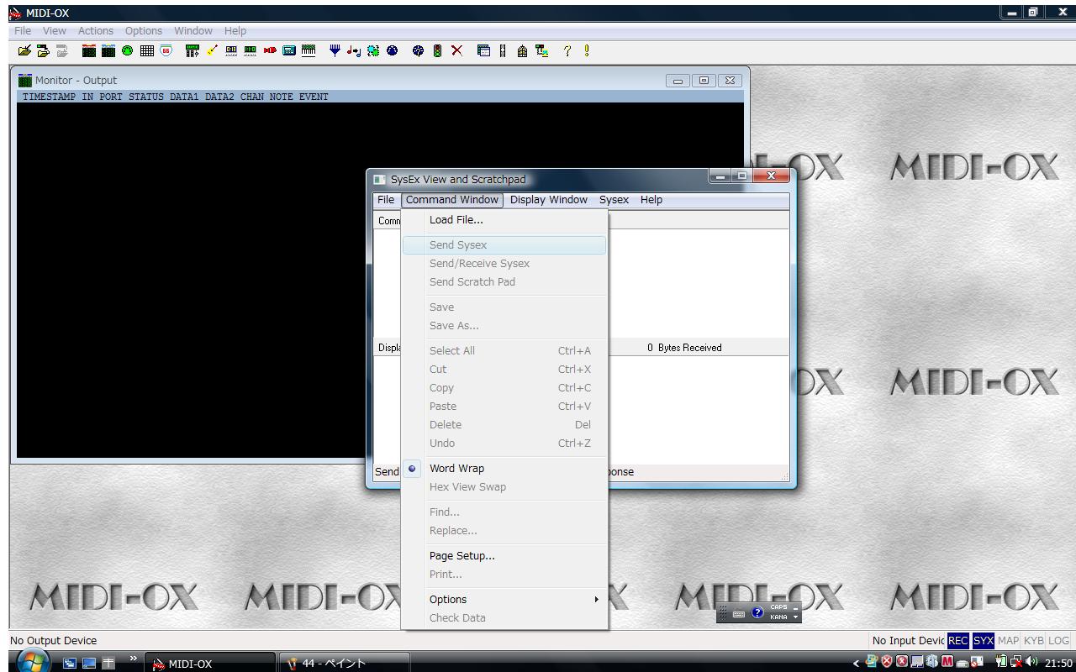Click the KYB indicator in the status bar

[1033, 641]
